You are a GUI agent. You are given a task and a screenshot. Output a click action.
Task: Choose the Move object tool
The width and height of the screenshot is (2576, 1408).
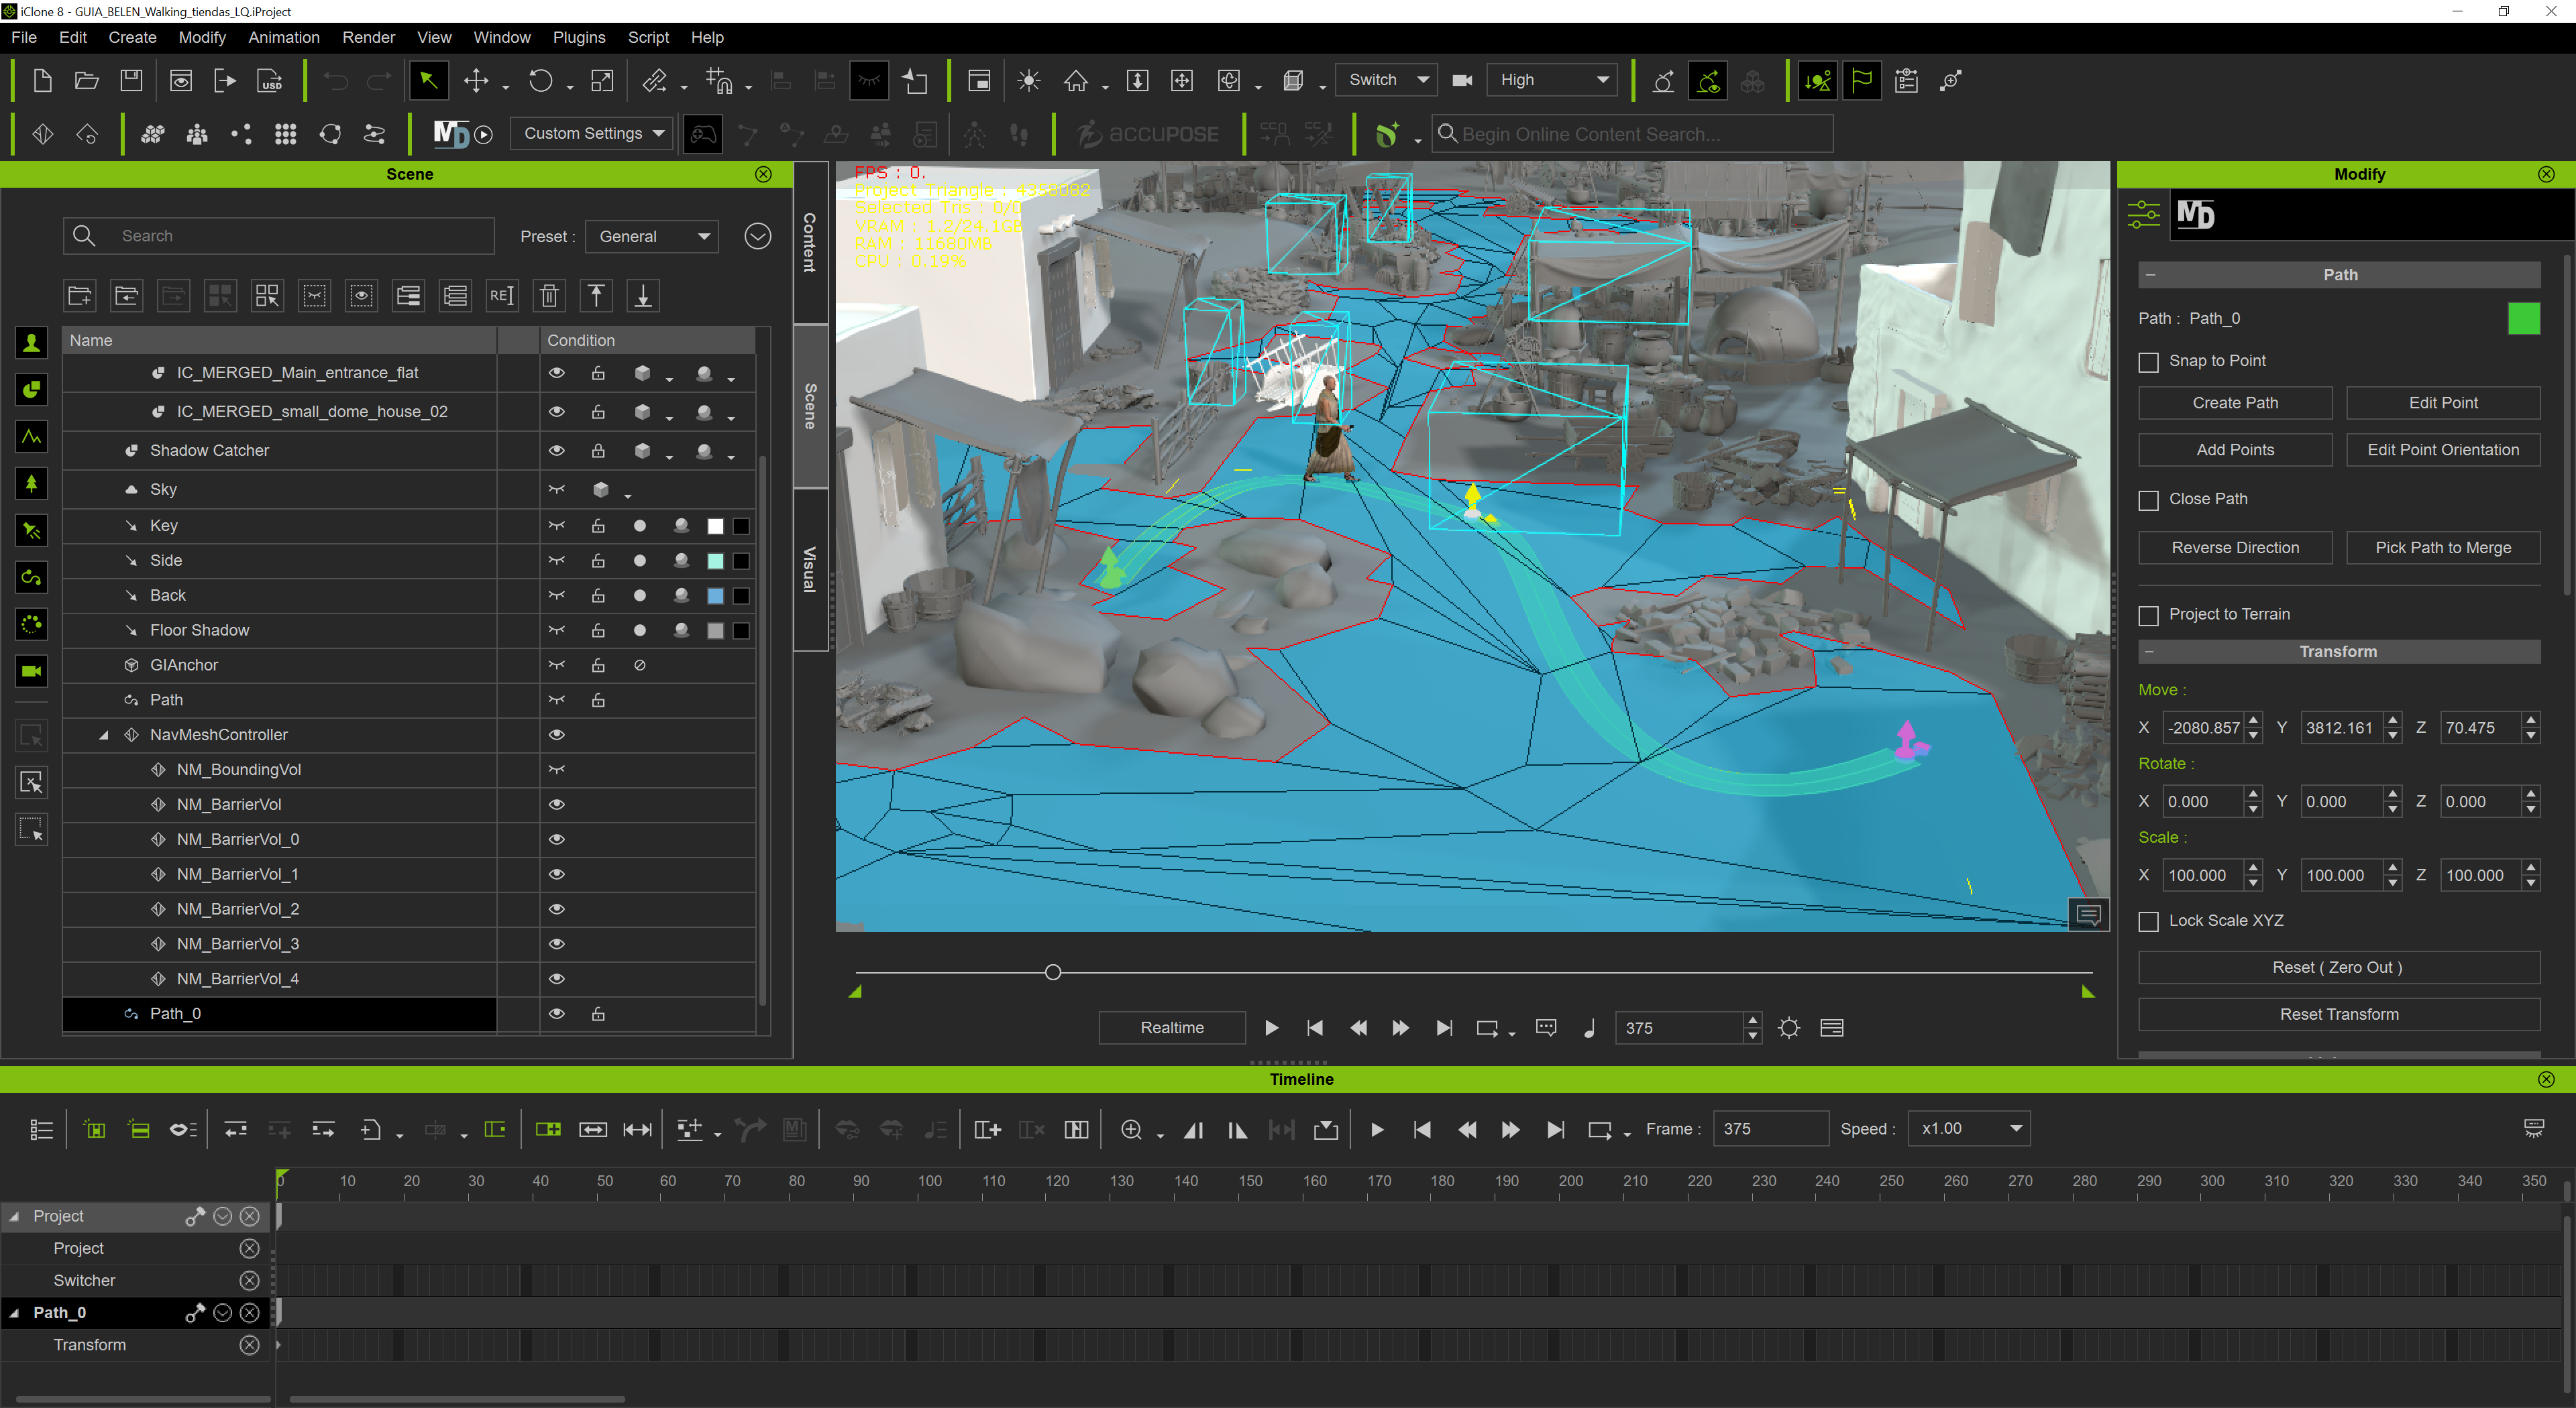click(x=476, y=81)
